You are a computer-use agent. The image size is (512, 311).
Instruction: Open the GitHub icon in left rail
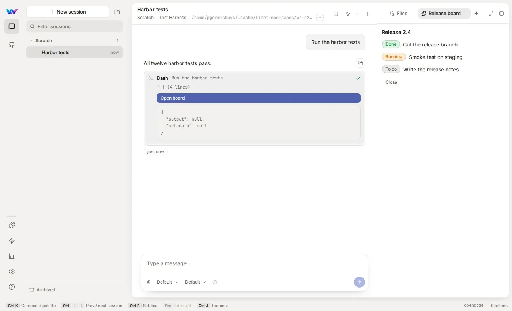[12, 45]
